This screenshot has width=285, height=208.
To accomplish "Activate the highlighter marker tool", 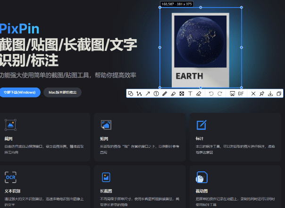I will (x=173, y=94).
